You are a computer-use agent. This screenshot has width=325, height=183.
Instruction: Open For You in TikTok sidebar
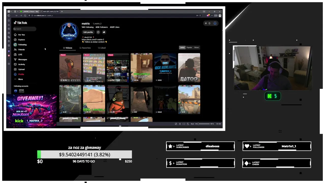(x=20, y=35)
